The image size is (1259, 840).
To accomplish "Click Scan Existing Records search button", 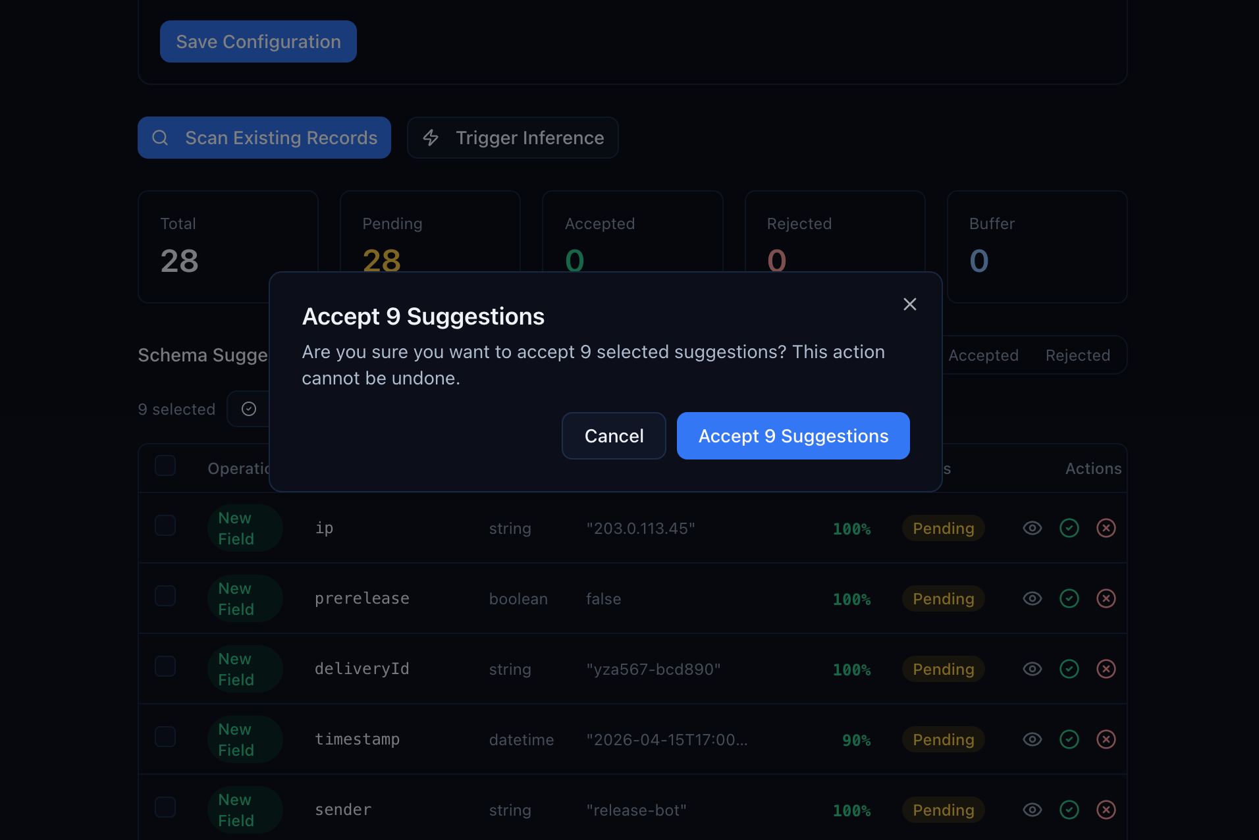I will tap(264, 138).
